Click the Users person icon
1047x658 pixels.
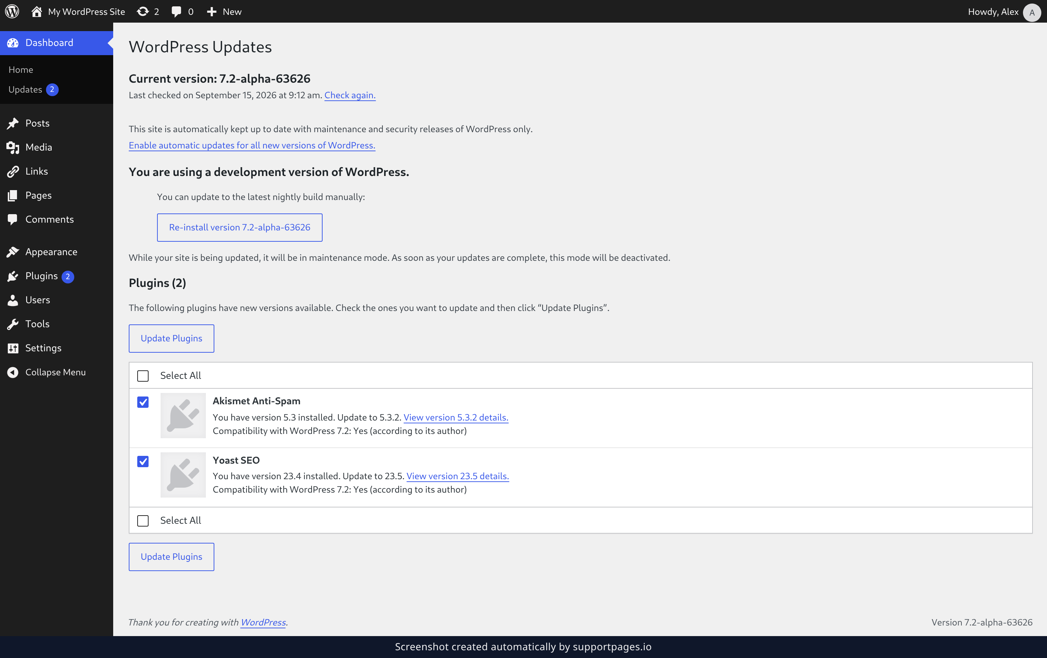pyautogui.click(x=13, y=300)
